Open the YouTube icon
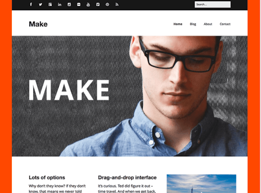The width and height of the screenshot is (261, 193). pos(88,4)
